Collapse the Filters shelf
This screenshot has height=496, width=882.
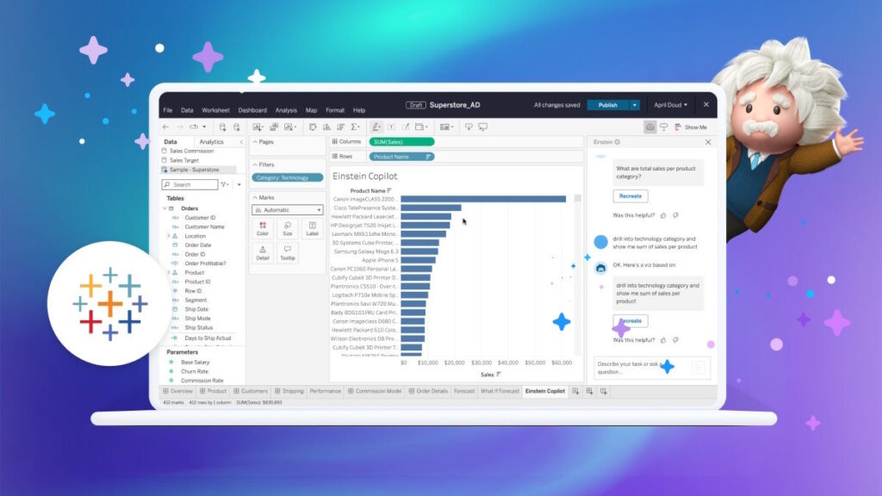click(255, 164)
